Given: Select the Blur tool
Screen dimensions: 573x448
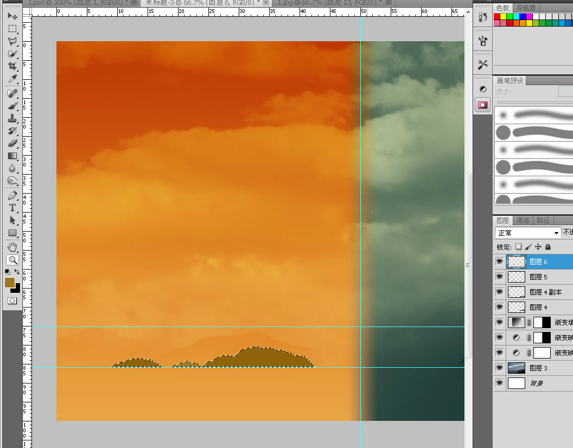Looking at the screenshot, I should pos(12,168).
